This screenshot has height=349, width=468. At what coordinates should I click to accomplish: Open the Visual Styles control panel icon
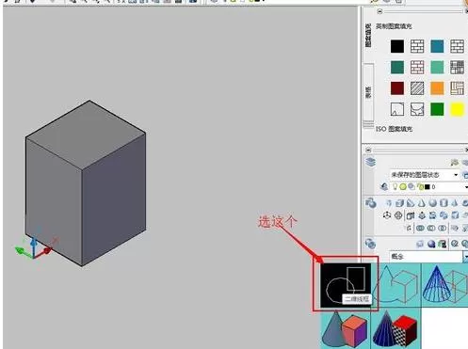pyautogui.click(x=371, y=244)
